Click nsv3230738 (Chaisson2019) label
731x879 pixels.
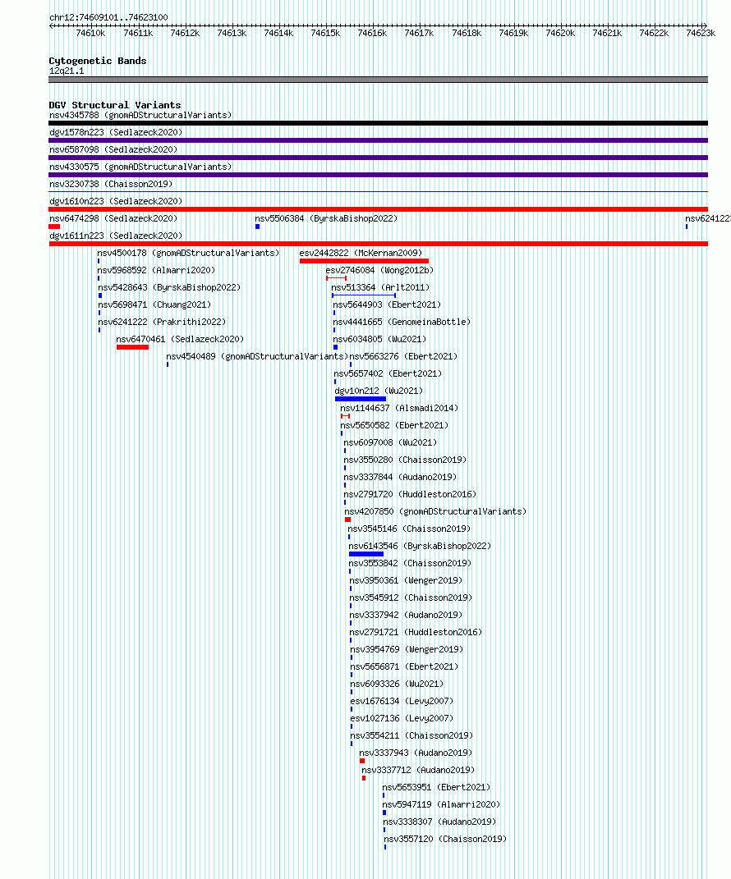111,184
